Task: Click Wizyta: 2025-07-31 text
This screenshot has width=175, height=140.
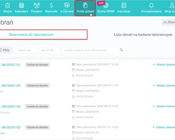Action: pos(87,133)
